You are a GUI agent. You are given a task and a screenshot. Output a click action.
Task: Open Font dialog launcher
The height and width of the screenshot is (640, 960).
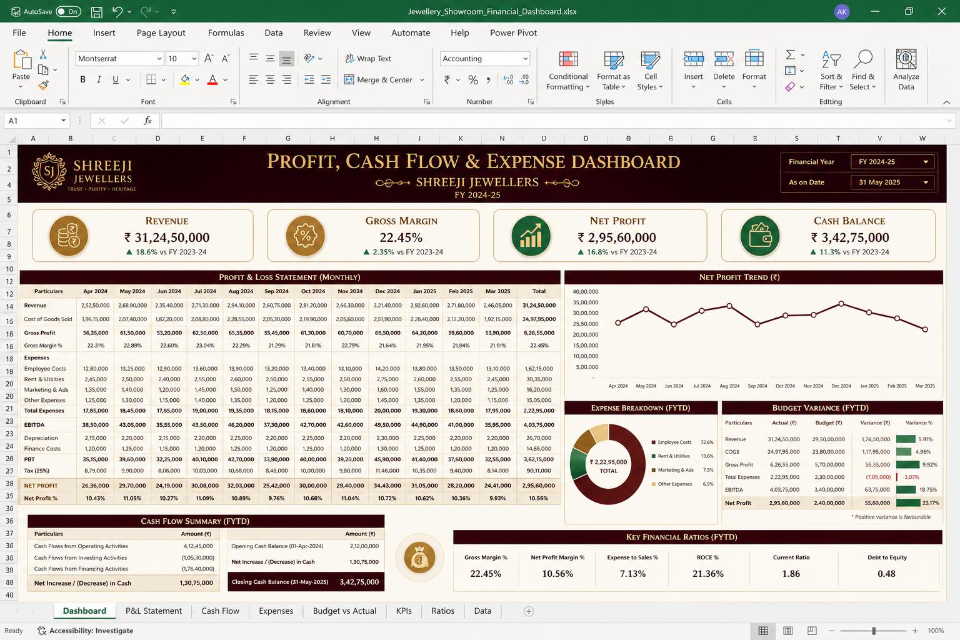coord(233,101)
